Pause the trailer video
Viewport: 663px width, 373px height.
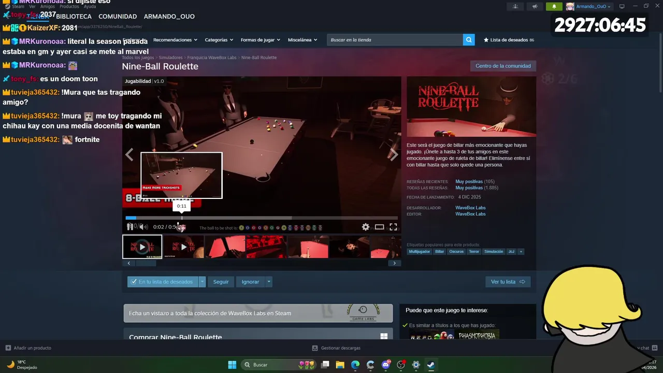point(130,227)
